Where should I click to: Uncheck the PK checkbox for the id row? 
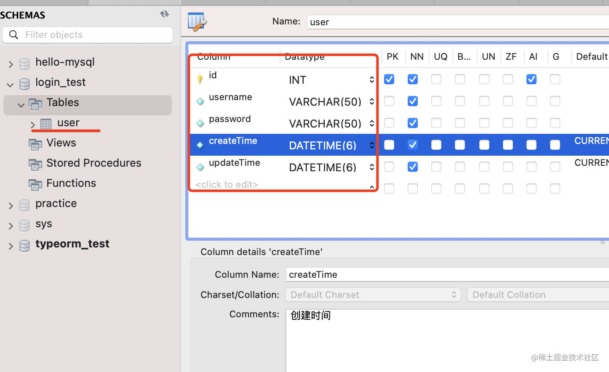pos(389,79)
